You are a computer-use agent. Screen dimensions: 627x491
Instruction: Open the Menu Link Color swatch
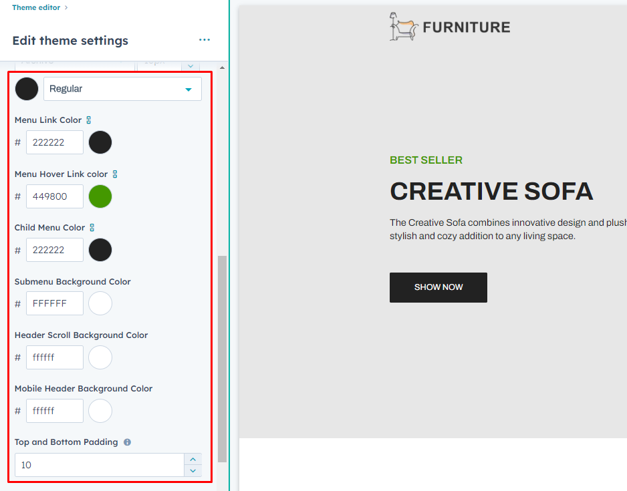[x=100, y=142]
